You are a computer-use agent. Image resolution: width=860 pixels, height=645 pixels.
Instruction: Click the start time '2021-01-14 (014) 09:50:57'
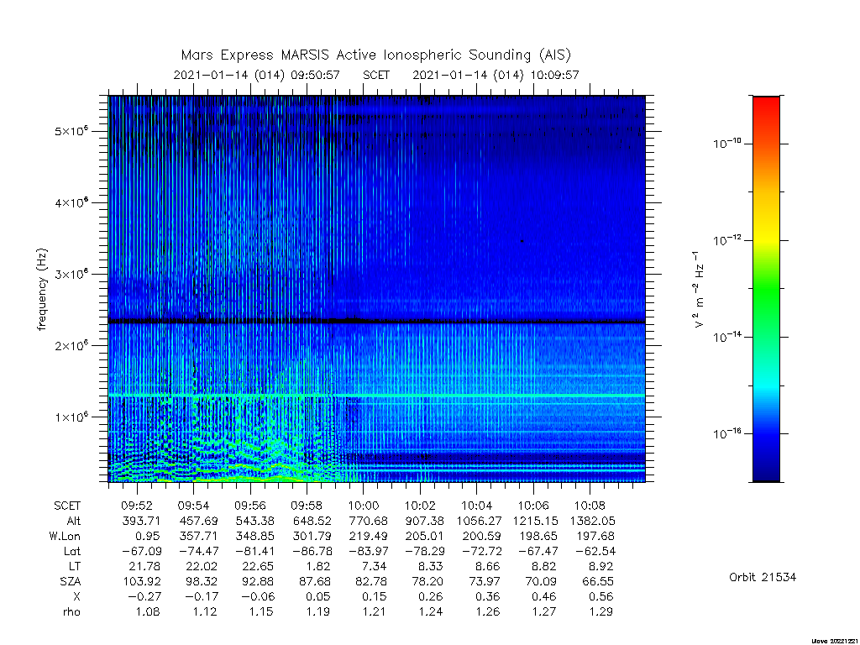257,75
